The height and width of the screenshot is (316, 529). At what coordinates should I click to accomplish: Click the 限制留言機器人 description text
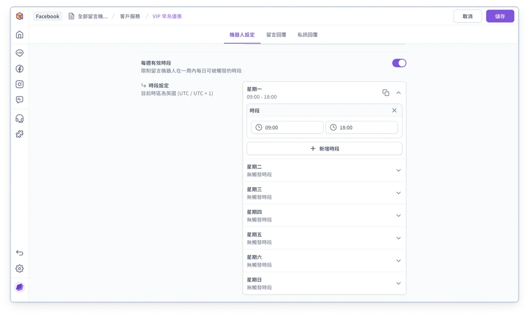point(191,71)
